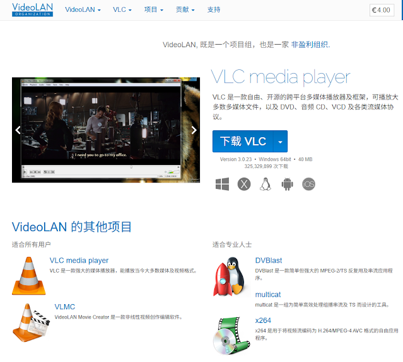Screen dimensions: 403x362
Task: Click the DVBlast rocket penguin icon
Action: coord(230,276)
